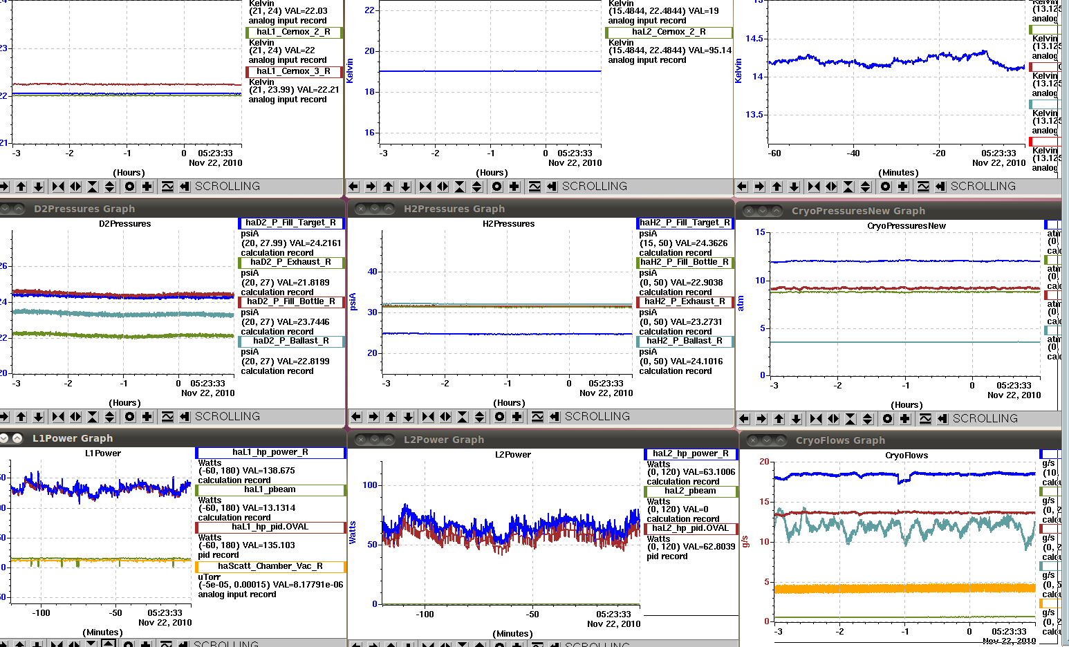Toggle auto-scroll arrow icon in H2Pressures toolbar
1069x647 pixels.
[555, 417]
